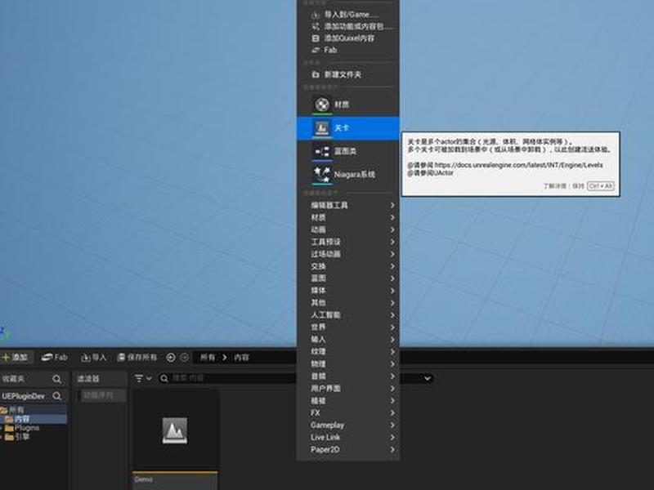Screen dimensions: 654x490
Task: Select the 所有 folder in the tree
Action: [x=34, y=410]
